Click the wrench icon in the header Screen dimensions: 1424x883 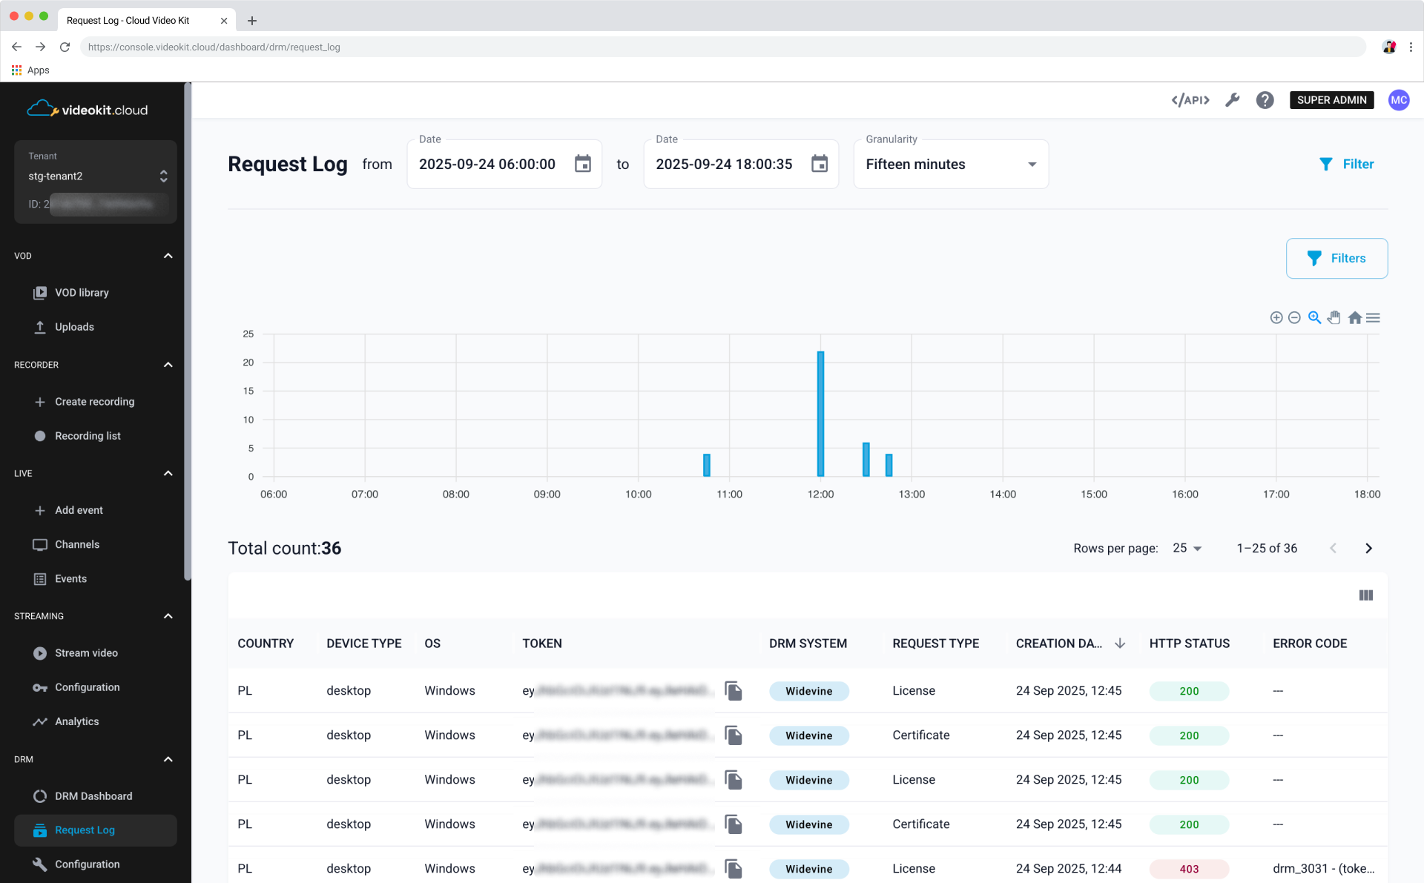[1233, 99]
